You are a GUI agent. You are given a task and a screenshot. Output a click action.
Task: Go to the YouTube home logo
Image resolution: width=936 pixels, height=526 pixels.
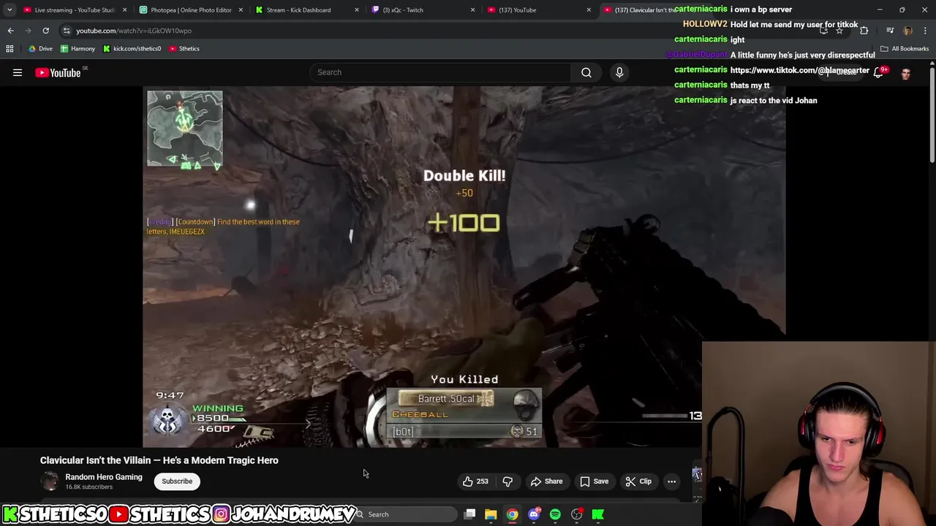(x=58, y=72)
